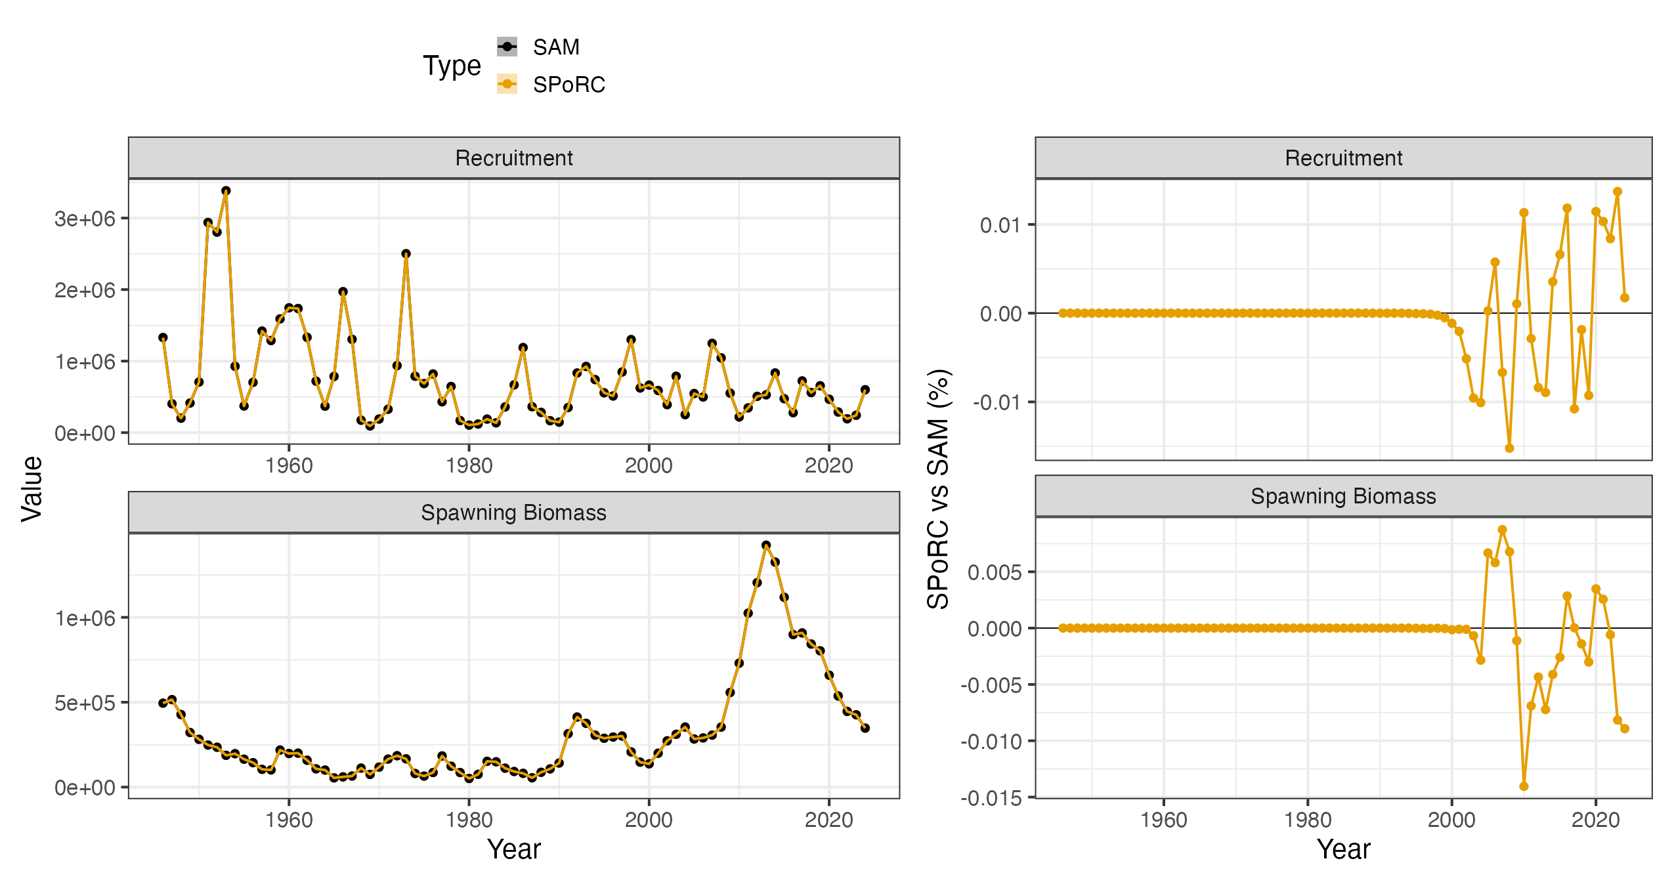
Task: Click the right 'Recruitment' facet header
Action: (1343, 158)
